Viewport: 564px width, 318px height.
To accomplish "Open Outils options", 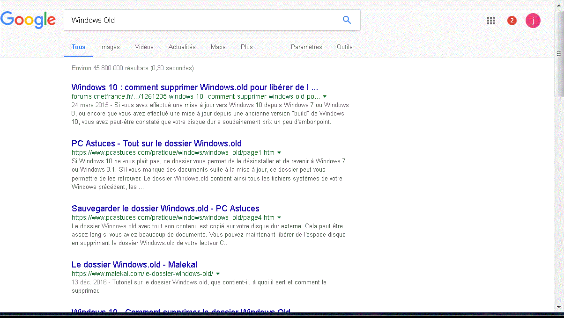I will tap(345, 47).
